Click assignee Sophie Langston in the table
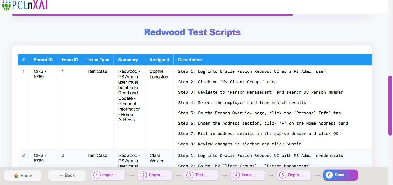Screen dimensions: 393x185 159,74
